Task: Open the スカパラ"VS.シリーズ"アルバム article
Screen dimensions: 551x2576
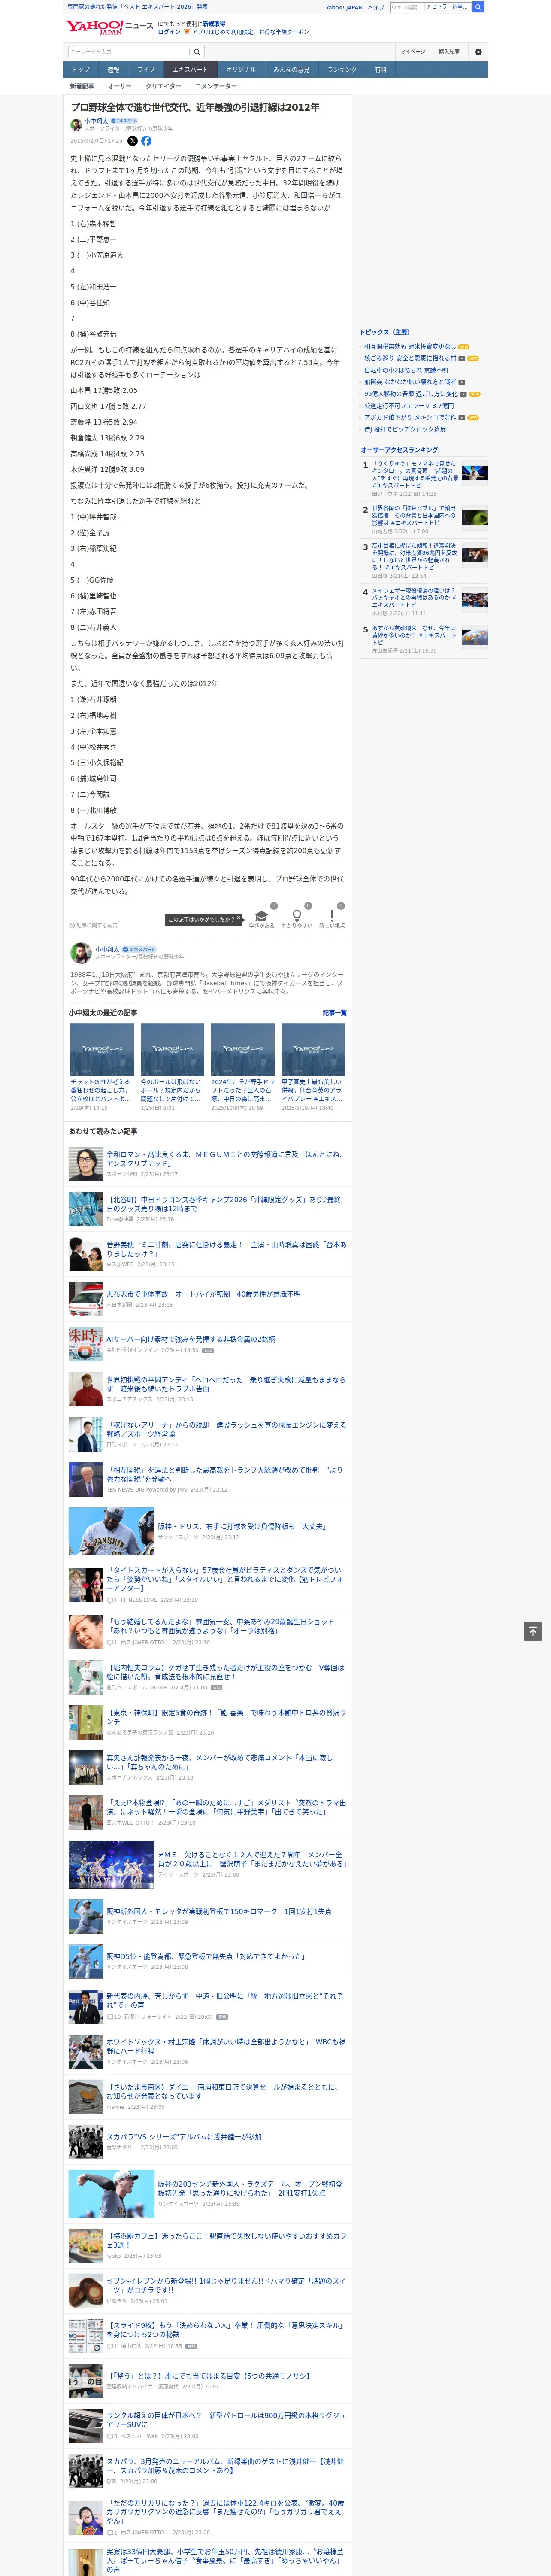Action: (x=184, y=2136)
